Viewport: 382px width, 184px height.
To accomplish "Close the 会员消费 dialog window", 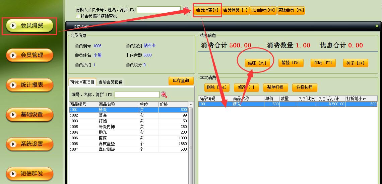I will [377, 26].
